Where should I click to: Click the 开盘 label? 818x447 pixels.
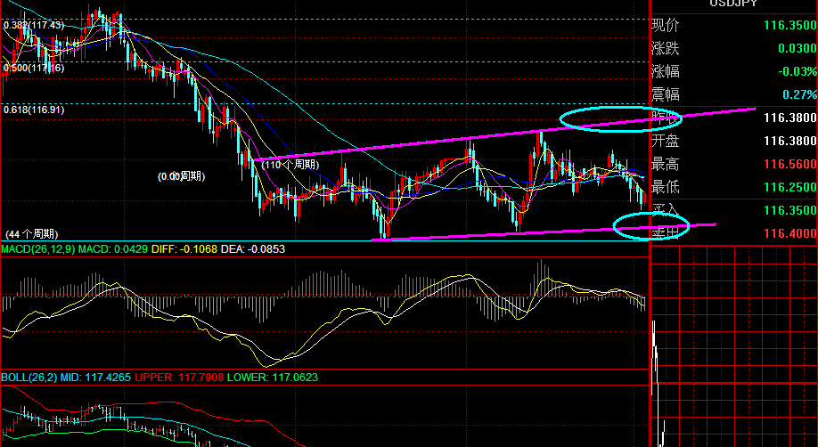(x=665, y=141)
